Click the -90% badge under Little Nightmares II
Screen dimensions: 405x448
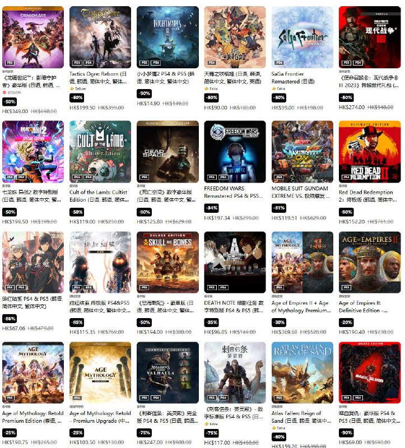point(144,94)
